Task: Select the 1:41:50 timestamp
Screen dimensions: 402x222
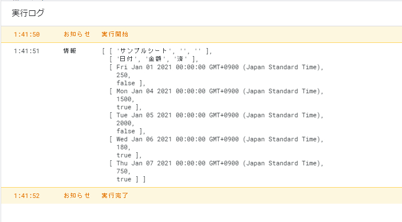Action: [27, 34]
